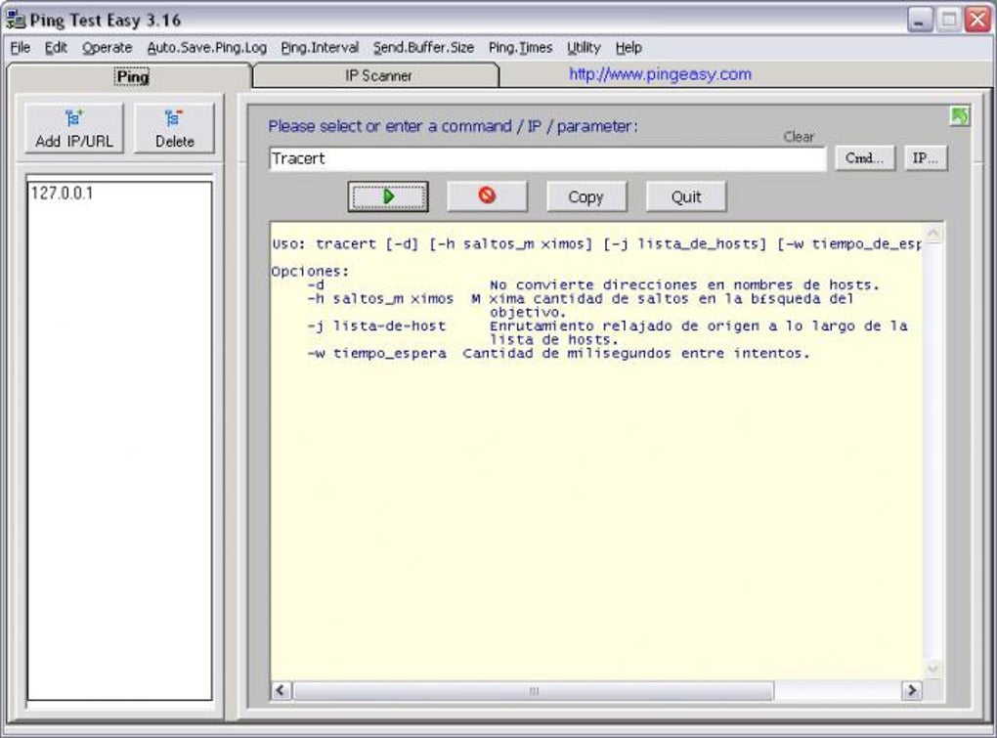Open the File menu
The height and width of the screenshot is (738, 997).
click(21, 48)
